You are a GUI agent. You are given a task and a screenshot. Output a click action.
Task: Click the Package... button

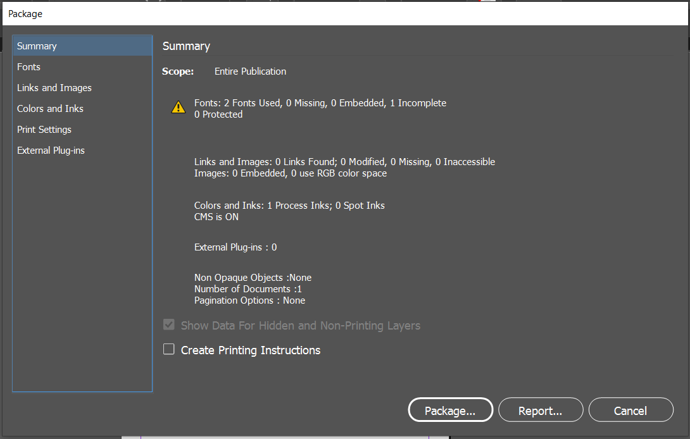tap(450, 410)
